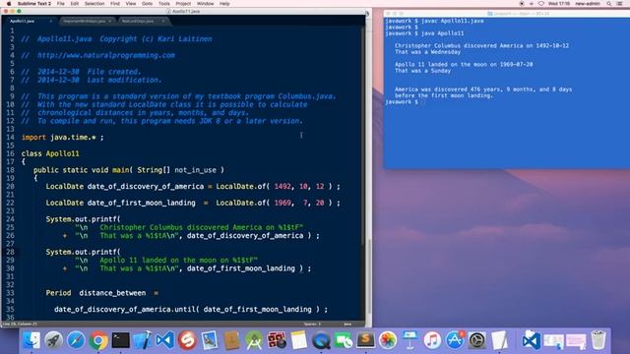
Task: Open iTunes from the Dock
Action: (x=432, y=340)
